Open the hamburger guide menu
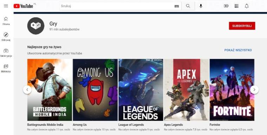267x135 pixels. [x=6, y=6]
